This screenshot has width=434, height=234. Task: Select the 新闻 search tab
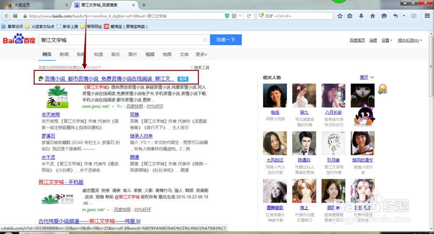(64, 54)
